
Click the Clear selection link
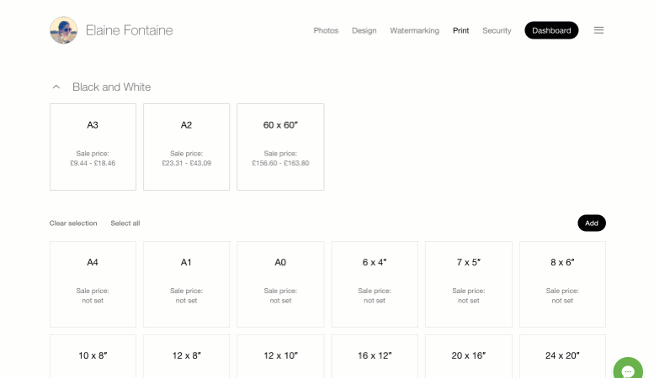73,223
